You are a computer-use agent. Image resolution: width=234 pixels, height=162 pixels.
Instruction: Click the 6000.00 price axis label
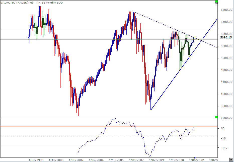pyautogui.click(x=227, y=34)
